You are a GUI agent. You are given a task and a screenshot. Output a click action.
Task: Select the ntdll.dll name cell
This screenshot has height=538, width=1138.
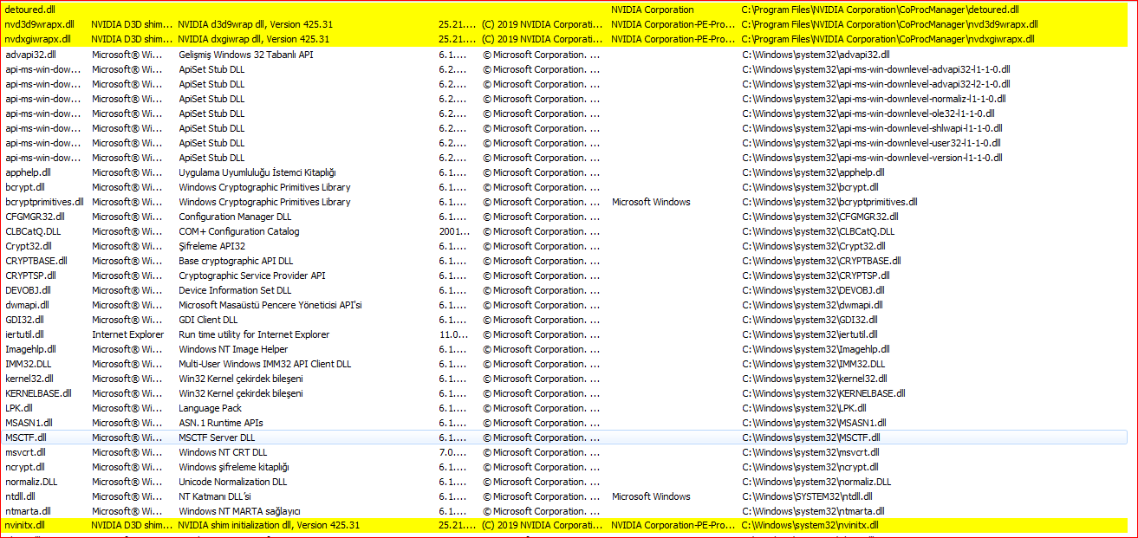(x=21, y=496)
